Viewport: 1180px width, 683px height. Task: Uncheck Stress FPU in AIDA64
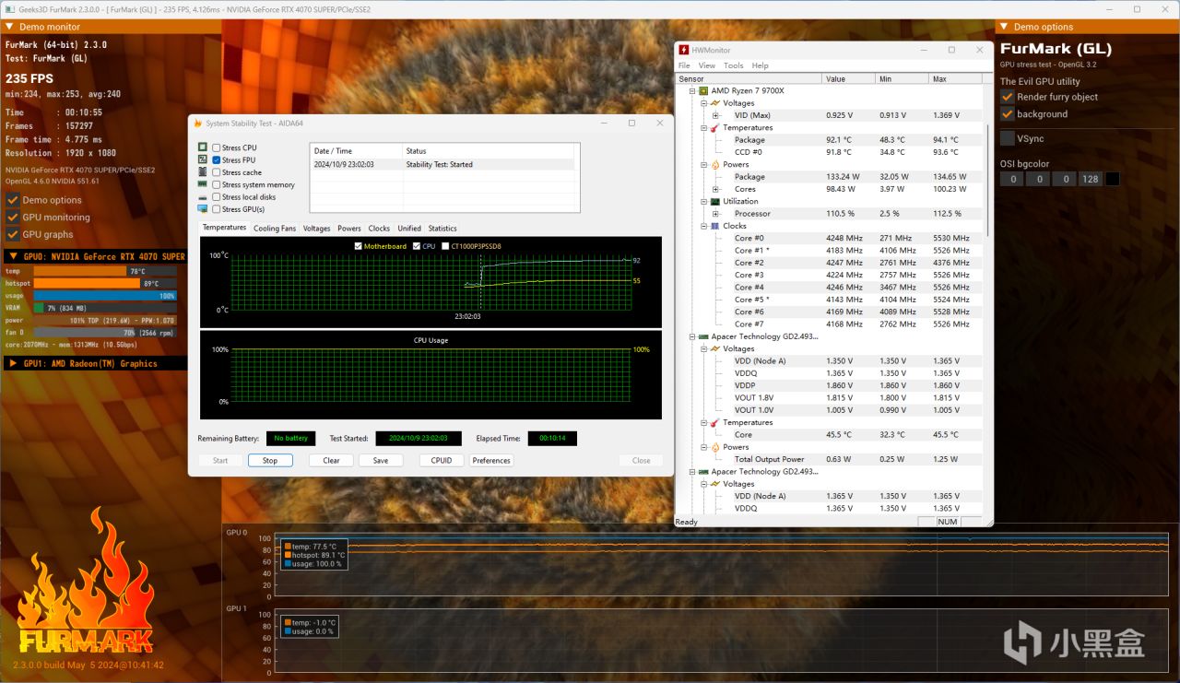click(217, 160)
